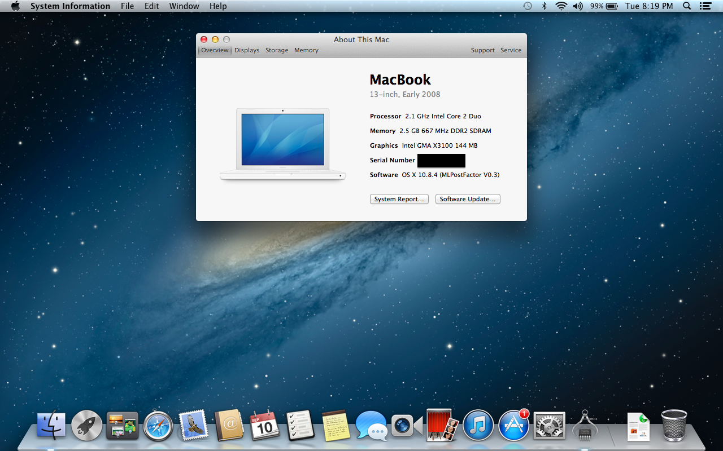The width and height of the screenshot is (723, 451).
Task: Open FaceTime camera app
Action: point(407,426)
